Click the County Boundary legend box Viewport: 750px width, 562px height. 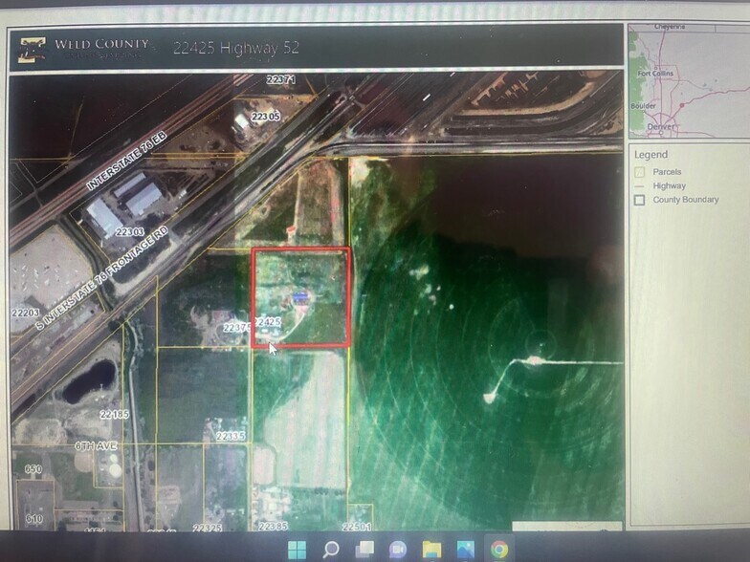coord(639,200)
